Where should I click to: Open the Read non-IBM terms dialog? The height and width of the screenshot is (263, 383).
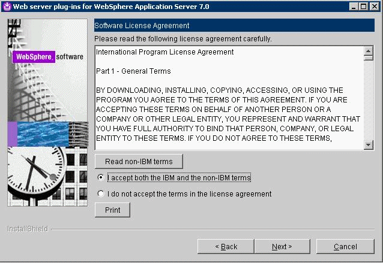[139, 161]
